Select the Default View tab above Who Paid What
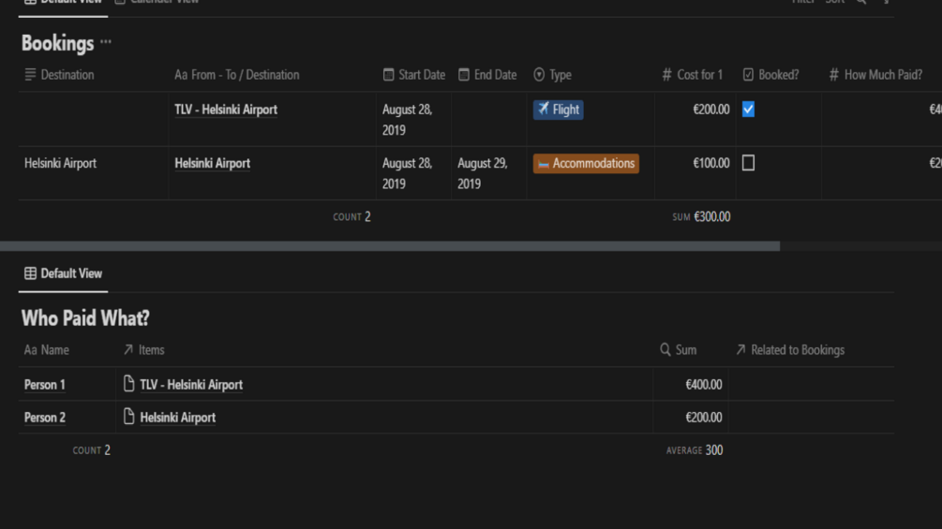 click(63, 273)
